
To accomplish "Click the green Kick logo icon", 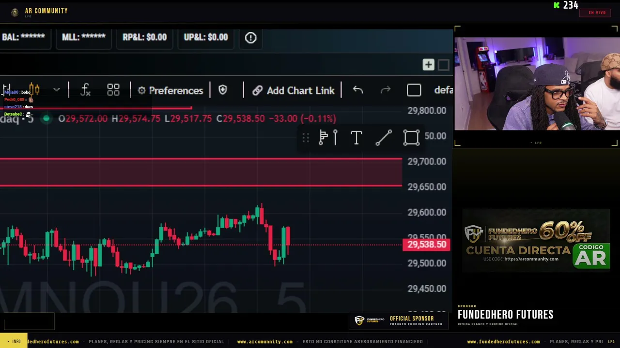I will click(x=557, y=5).
